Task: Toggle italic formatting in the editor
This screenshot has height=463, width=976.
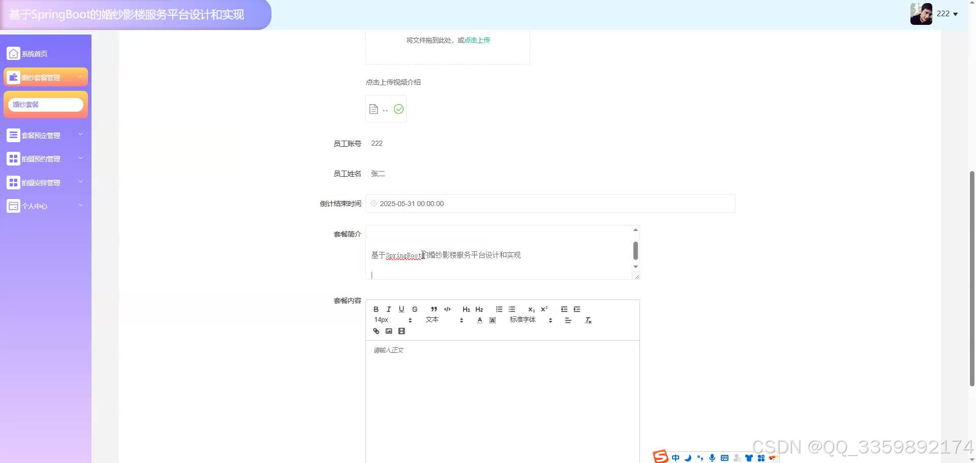Action: point(388,309)
